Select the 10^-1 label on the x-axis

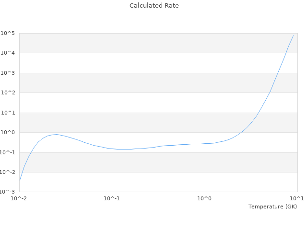pos(112,198)
